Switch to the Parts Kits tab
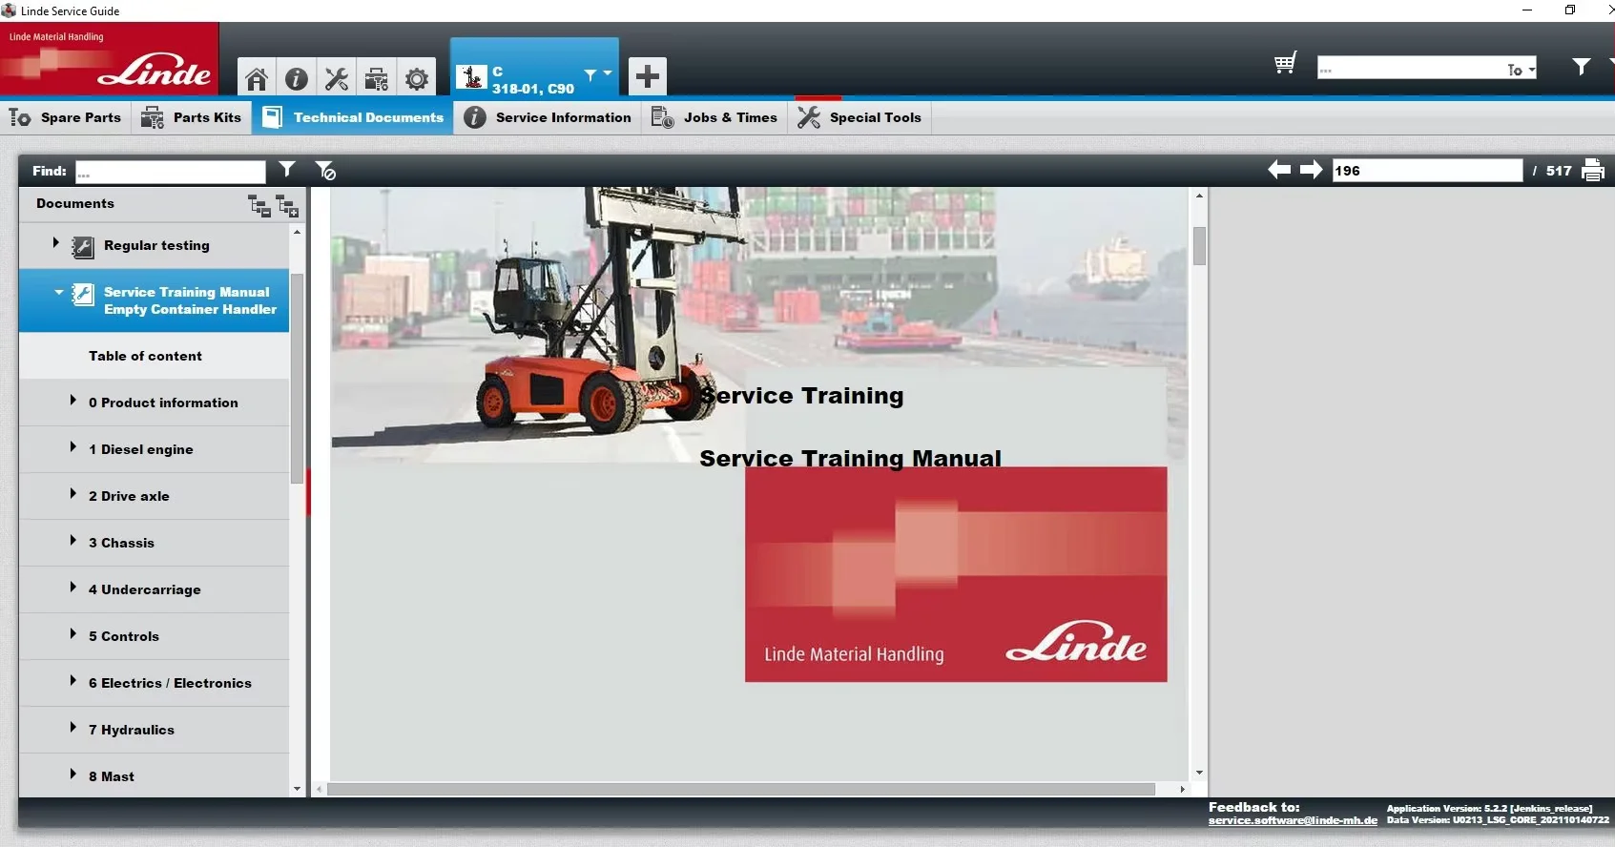The height and width of the screenshot is (847, 1615). point(191,117)
